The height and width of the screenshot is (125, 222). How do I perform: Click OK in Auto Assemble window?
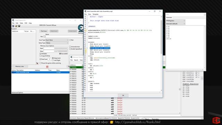(x=123, y=95)
